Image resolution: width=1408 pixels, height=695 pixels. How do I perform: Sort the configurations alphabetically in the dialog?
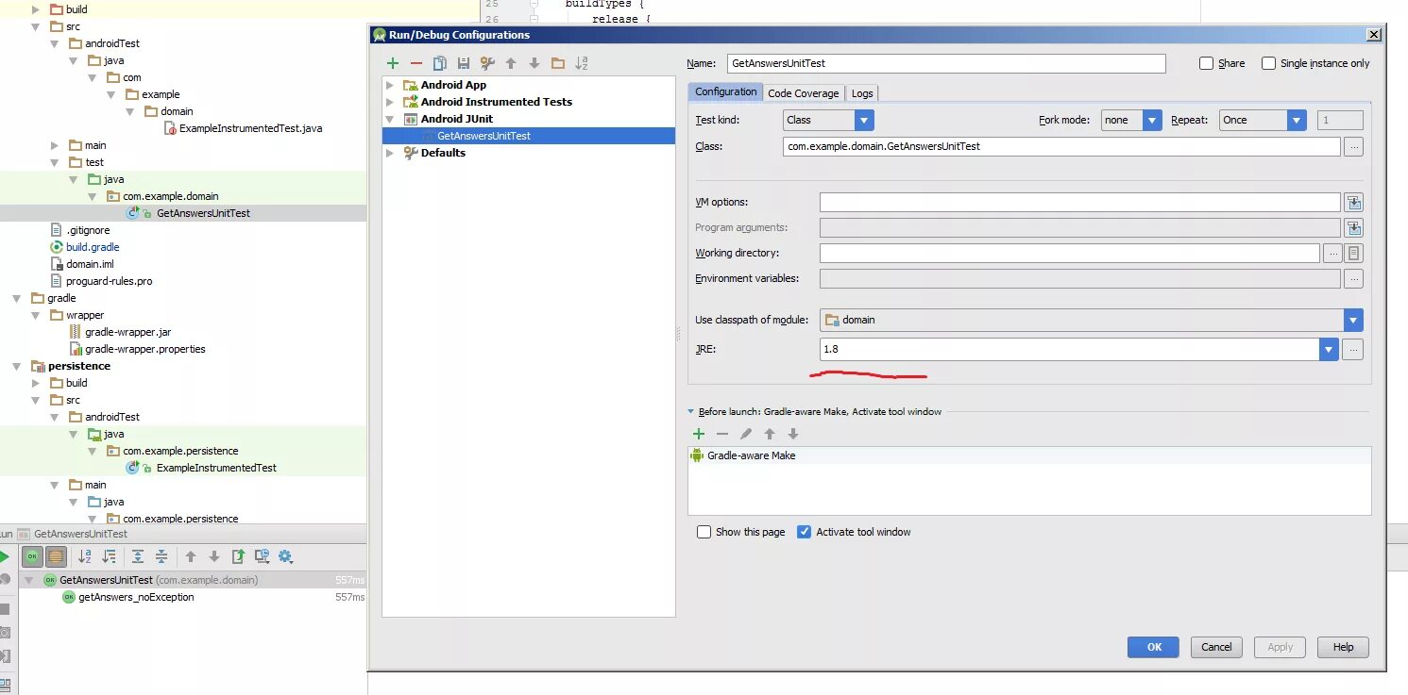coord(582,63)
